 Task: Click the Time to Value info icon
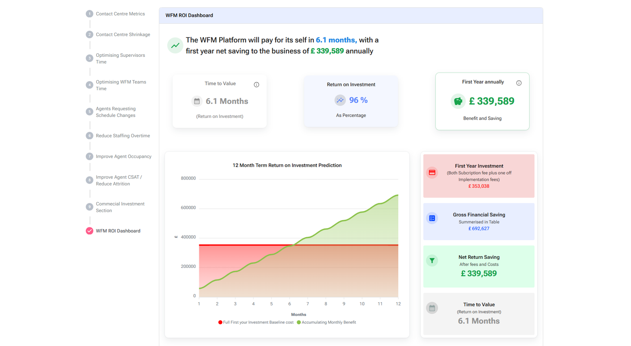point(256,84)
